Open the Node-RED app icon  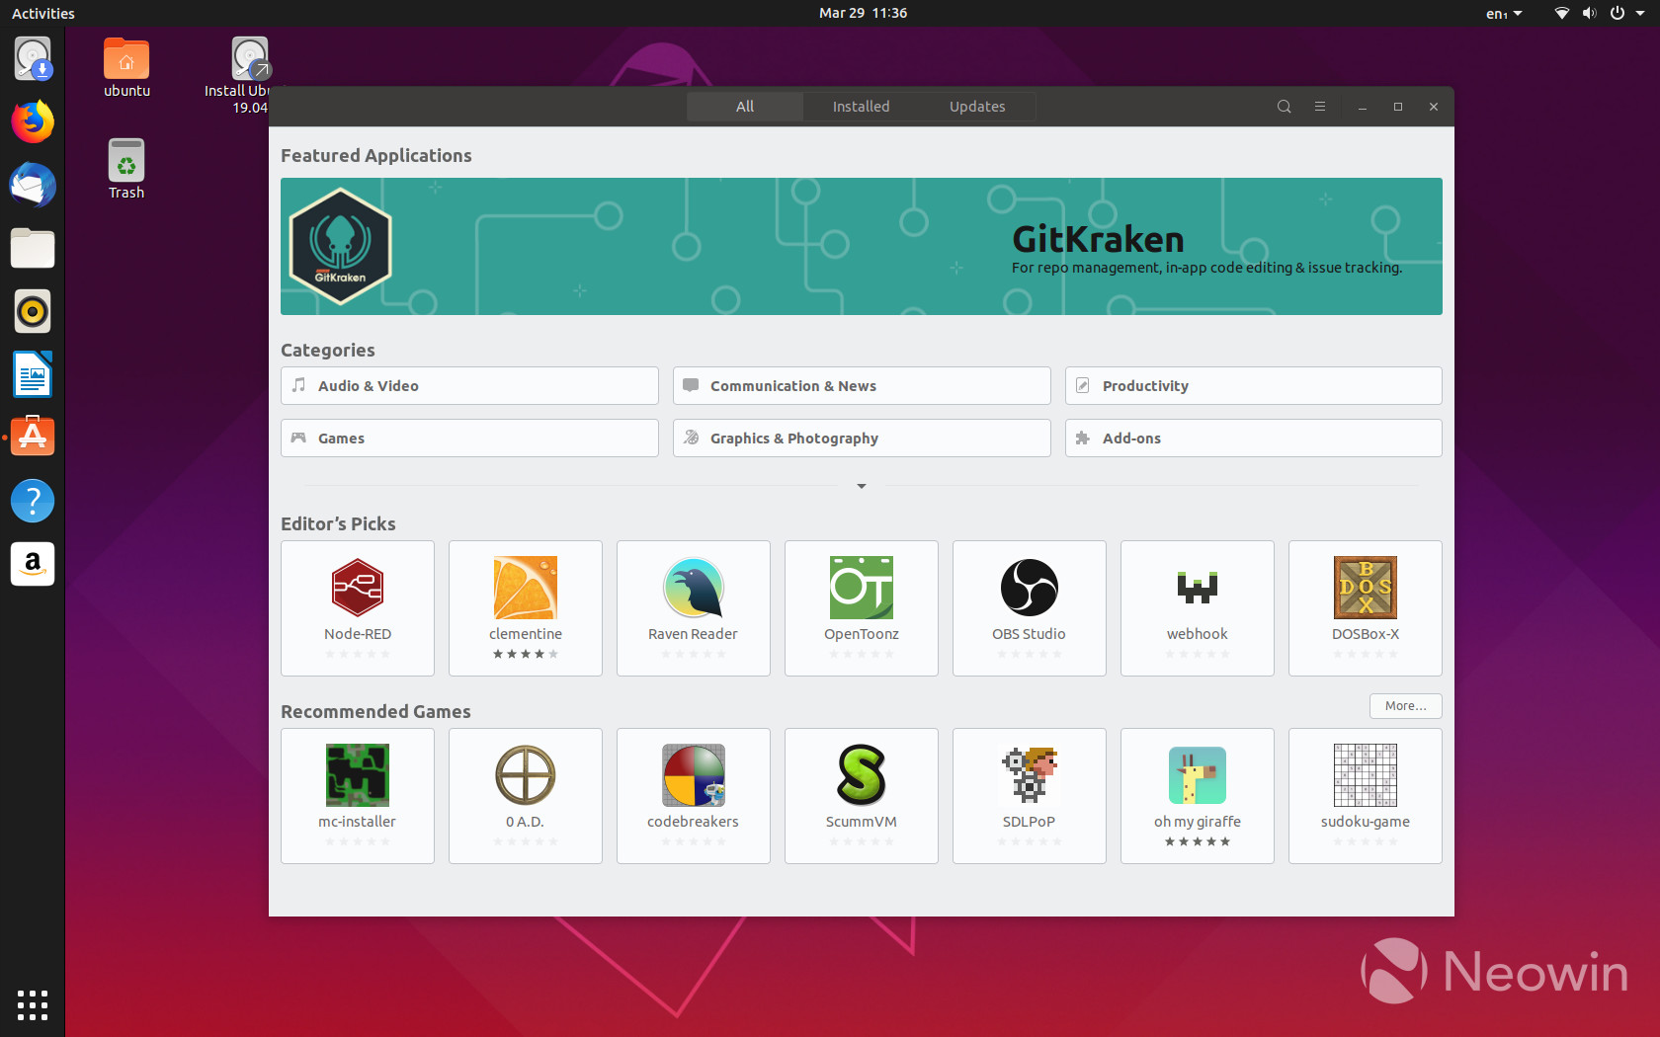pos(357,588)
